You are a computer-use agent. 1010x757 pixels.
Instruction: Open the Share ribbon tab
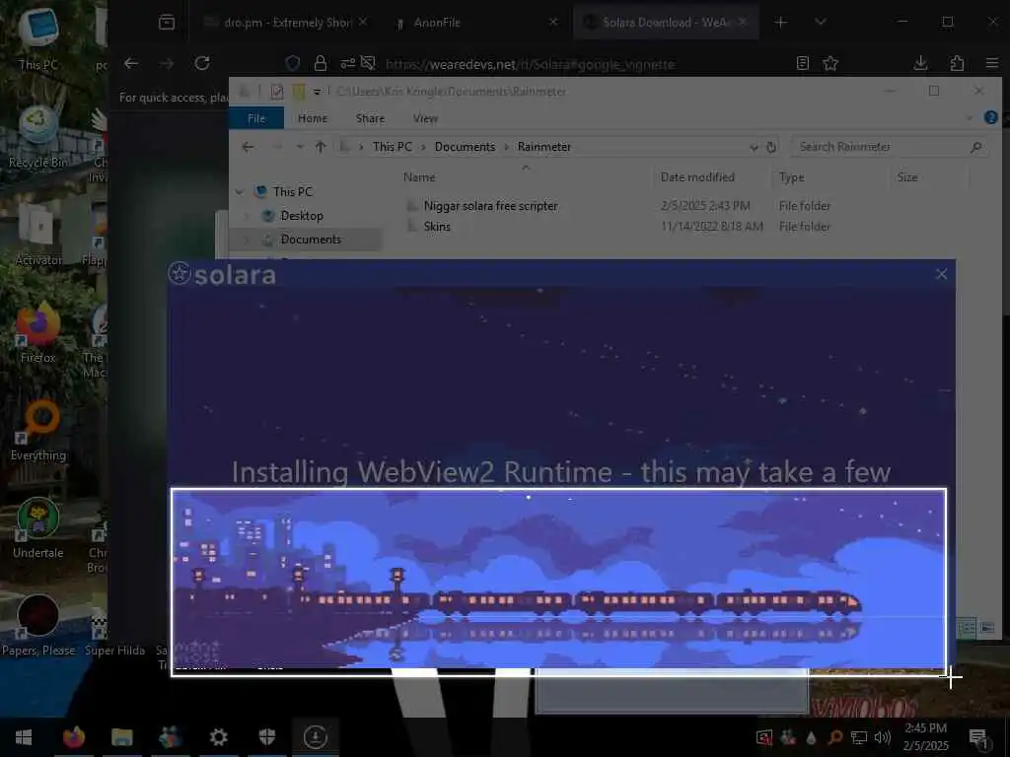(x=370, y=118)
